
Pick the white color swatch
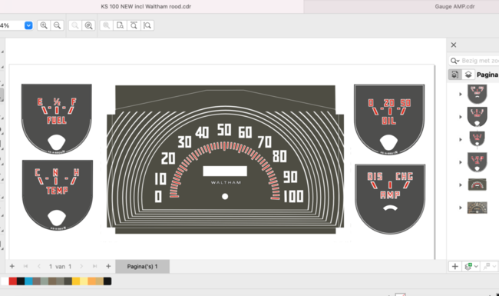[5, 281]
